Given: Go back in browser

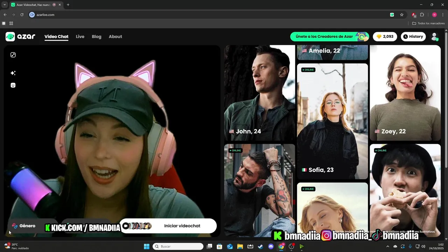Looking at the screenshot, I should coord(5,15).
